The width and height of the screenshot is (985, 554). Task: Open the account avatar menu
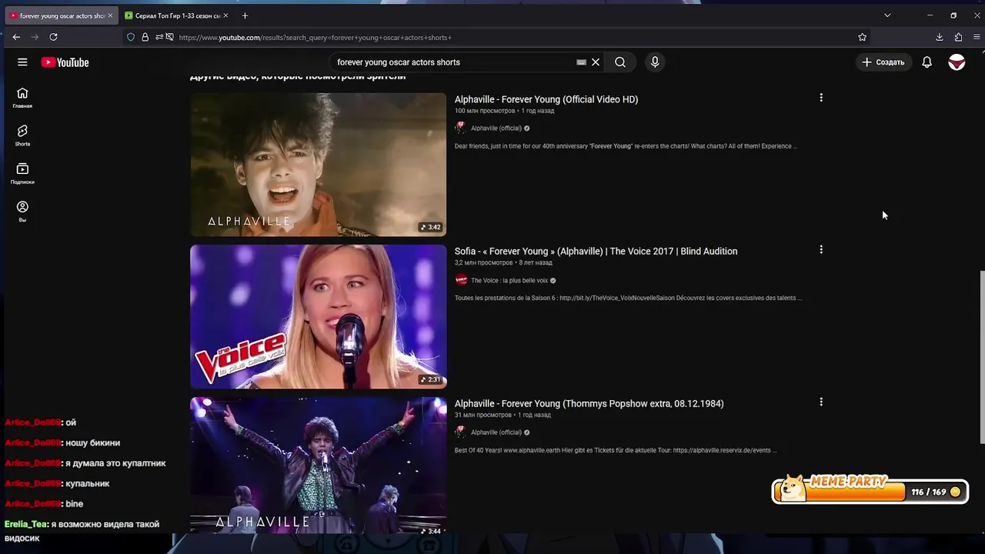click(x=957, y=62)
